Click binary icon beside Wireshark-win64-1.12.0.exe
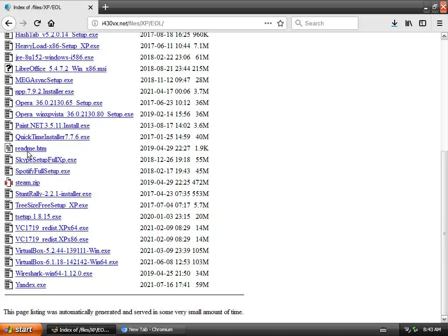Image resolution: width=448 pixels, height=336 pixels. tap(9, 273)
